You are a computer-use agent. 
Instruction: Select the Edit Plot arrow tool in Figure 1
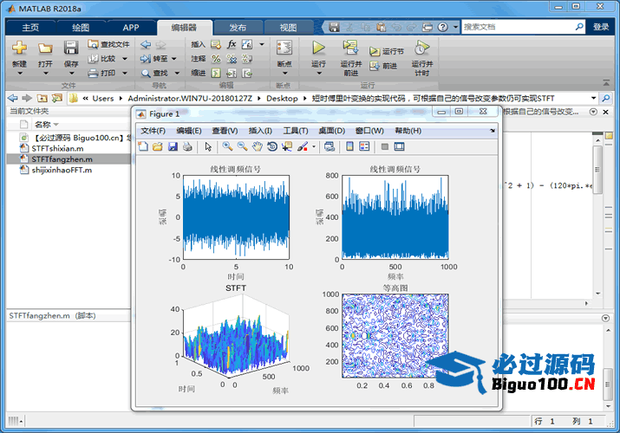tap(208, 147)
